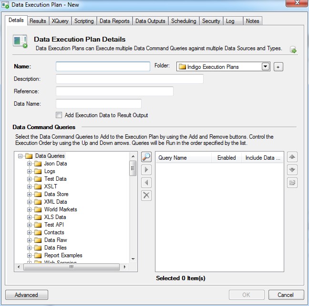Expand the World Markets folder node

click(x=30, y=209)
